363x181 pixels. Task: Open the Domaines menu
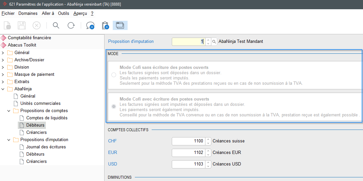point(28,14)
